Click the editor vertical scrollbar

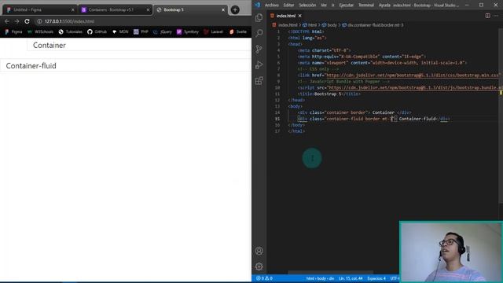point(501,116)
